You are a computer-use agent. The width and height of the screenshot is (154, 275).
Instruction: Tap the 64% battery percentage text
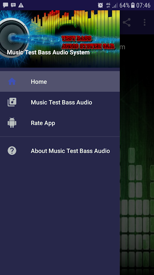point(125,5)
